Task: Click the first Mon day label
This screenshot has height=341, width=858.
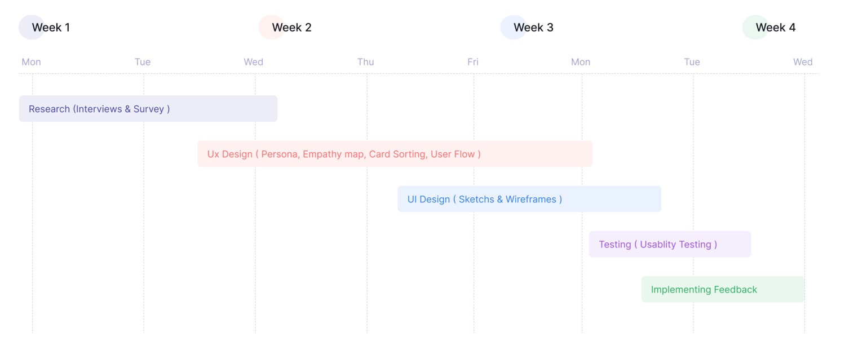Action: pyautogui.click(x=31, y=62)
